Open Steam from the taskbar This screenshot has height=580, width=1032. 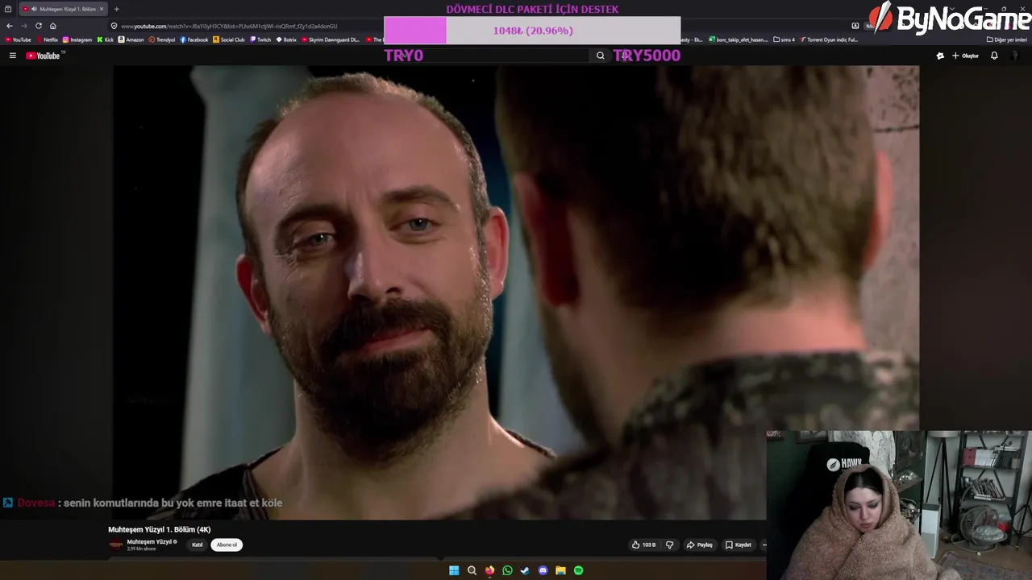[x=525, y=570]
